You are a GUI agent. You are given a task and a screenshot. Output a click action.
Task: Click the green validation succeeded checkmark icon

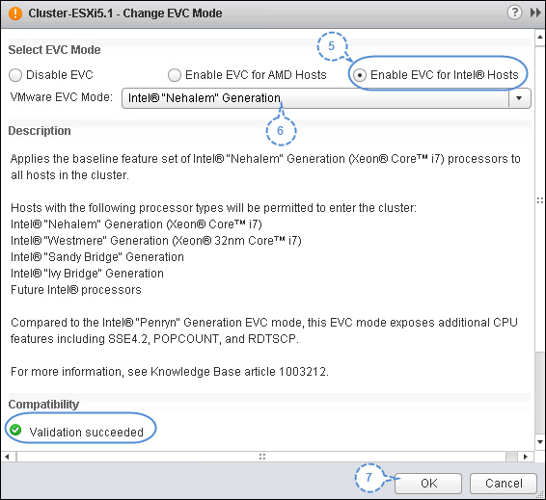15,430
